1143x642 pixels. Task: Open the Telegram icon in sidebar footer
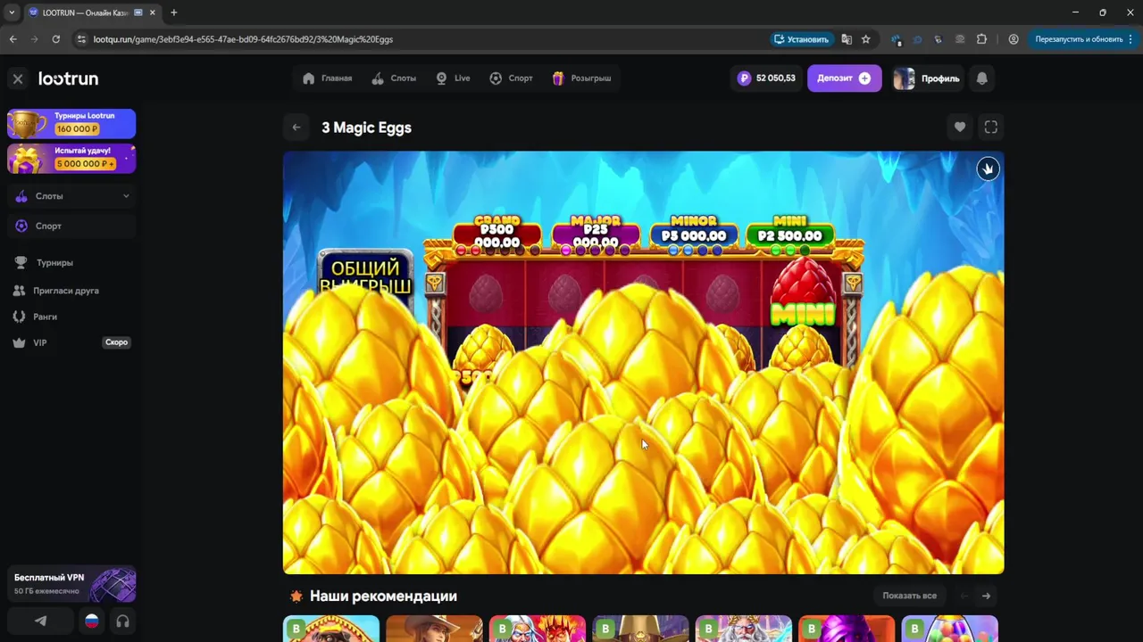[40, 621]
